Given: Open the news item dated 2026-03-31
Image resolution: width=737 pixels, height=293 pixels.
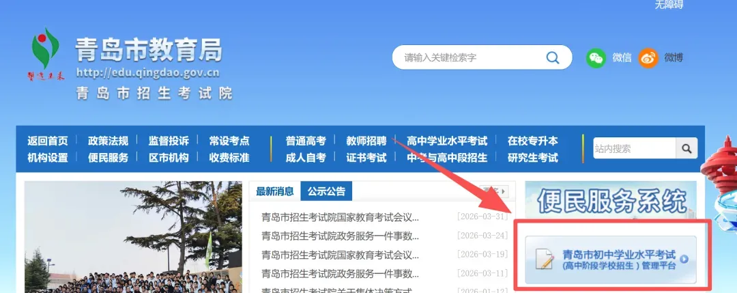Looking at the screenshot, I should tap(340, 217).
